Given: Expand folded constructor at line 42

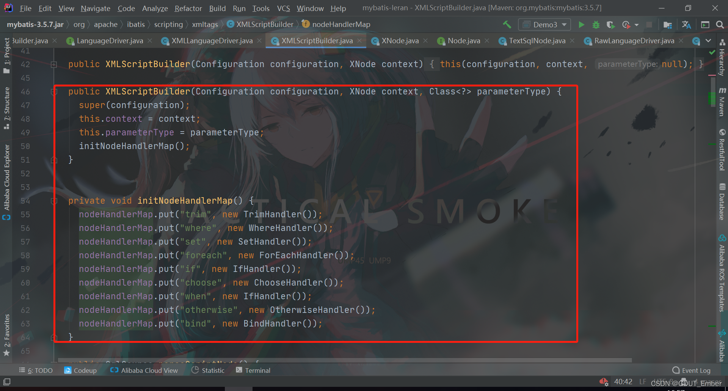Looking at the screenshot, I should 54,64.
